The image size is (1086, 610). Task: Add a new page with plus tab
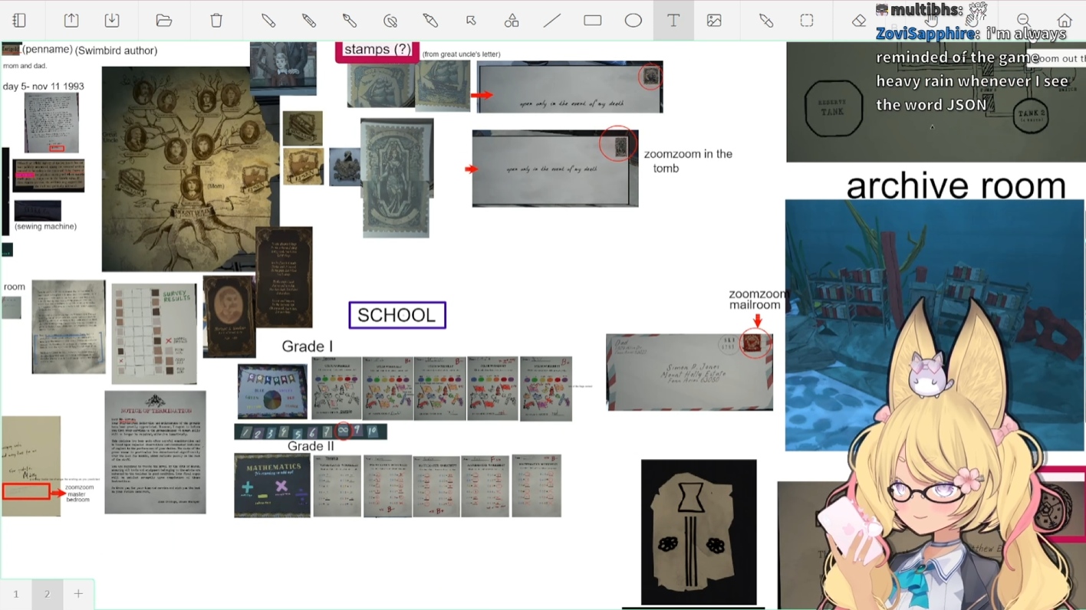(78, 594)
